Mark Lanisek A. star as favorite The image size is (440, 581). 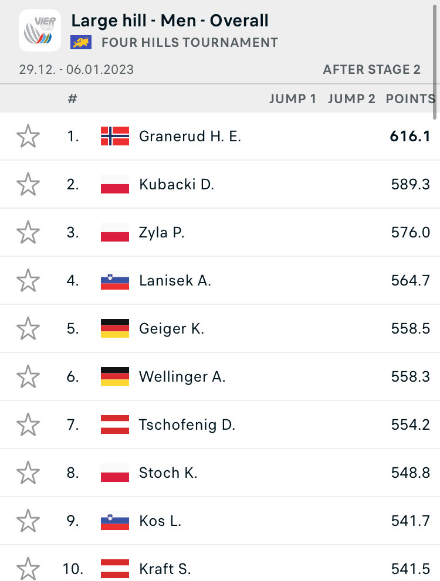click(x=28, y=281)
